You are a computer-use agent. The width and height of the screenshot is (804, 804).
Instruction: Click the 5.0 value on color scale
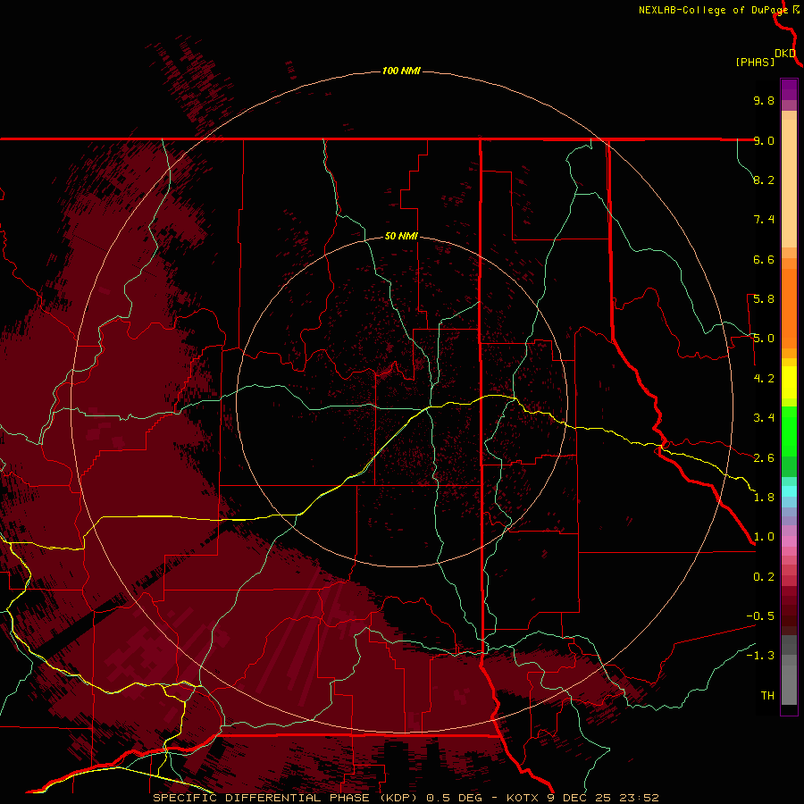764,339
